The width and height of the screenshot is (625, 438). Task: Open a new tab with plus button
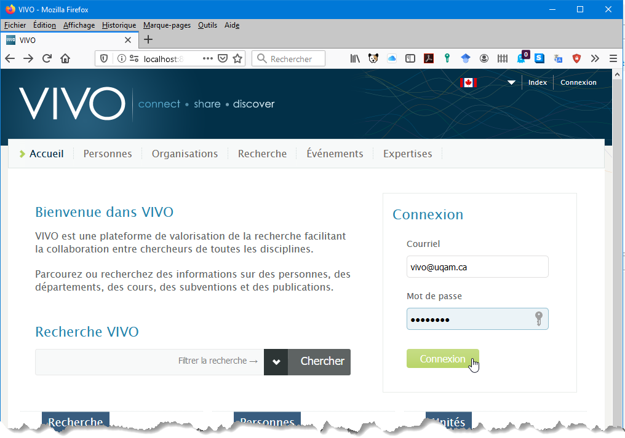click(x=148, y=39)
